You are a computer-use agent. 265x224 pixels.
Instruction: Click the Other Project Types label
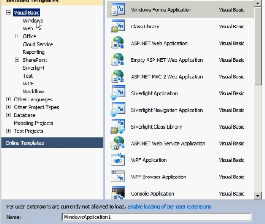tap(36, 107)
